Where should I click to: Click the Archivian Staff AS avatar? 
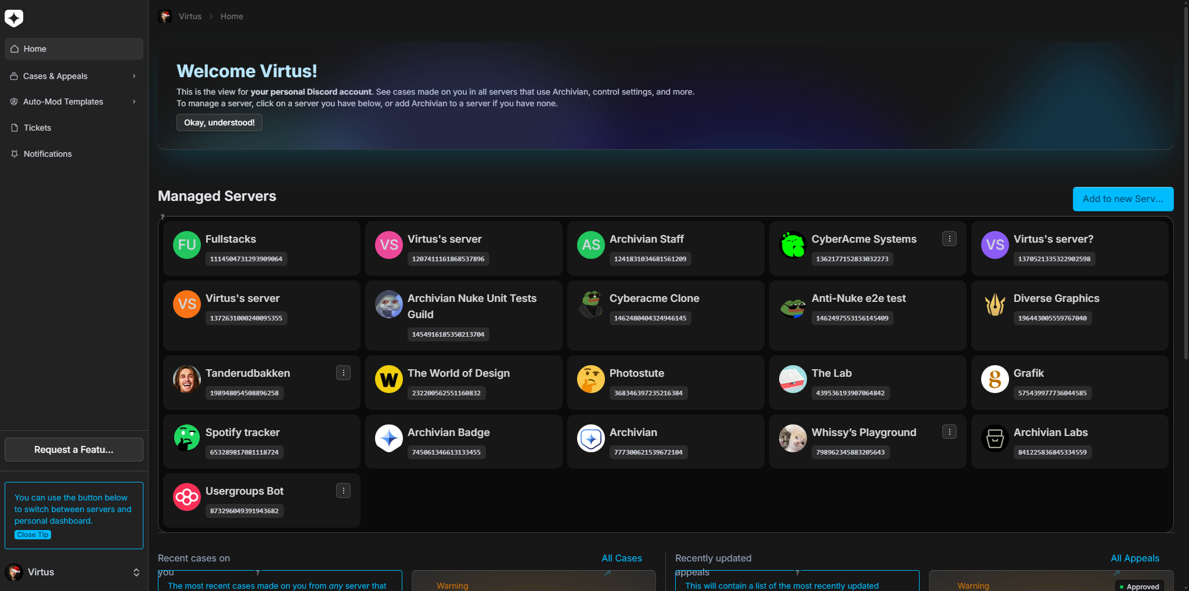[x=591, y=245]
